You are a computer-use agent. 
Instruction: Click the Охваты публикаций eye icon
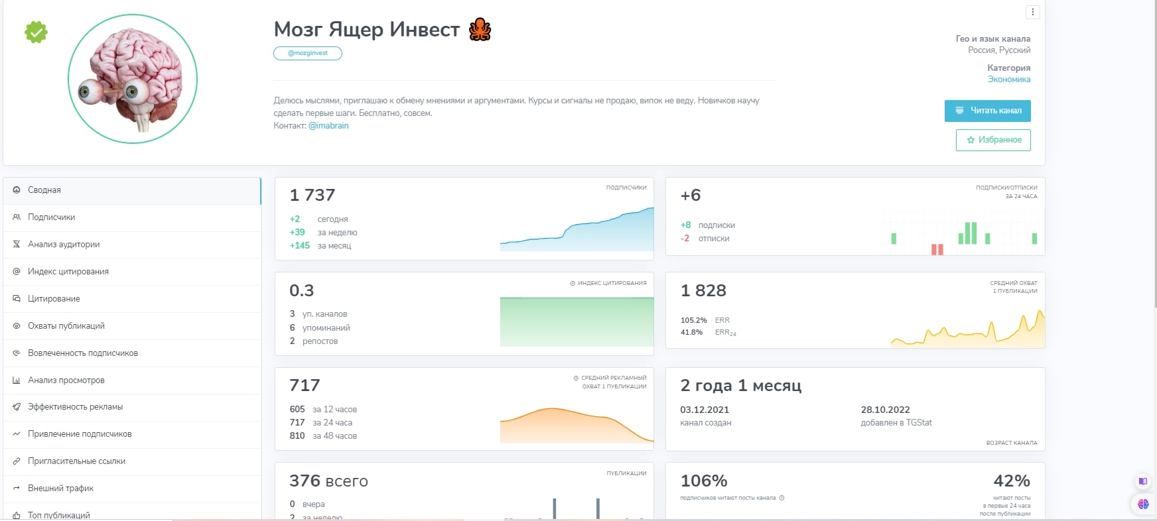click(x=17, y=326)
